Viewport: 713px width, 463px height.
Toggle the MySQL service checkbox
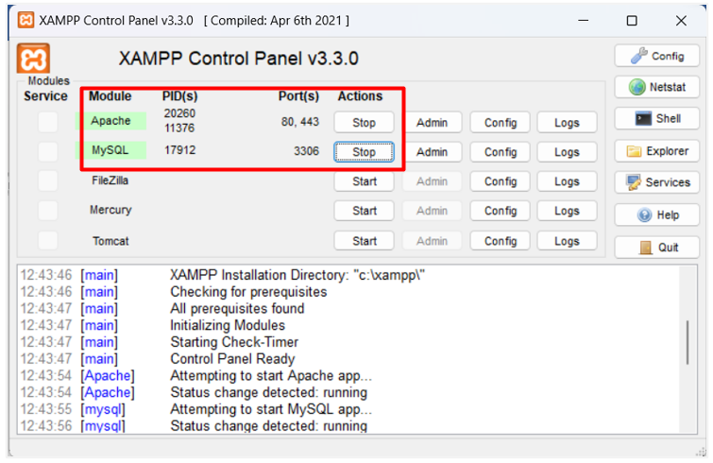click(x=47, y=151)
